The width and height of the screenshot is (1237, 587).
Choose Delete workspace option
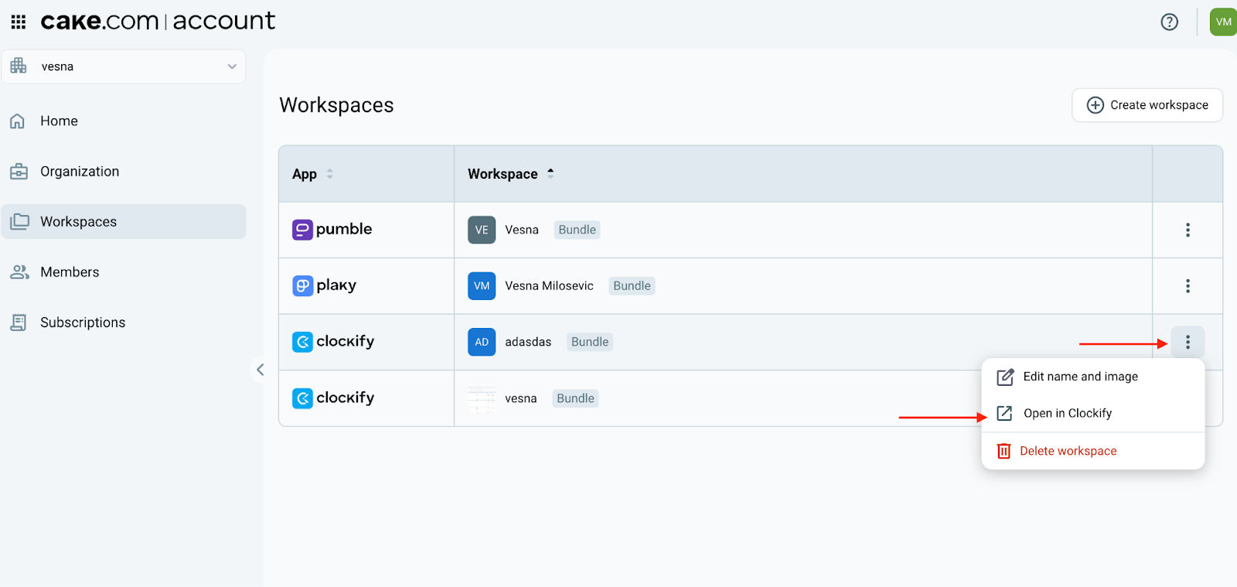coord(1093,451)
